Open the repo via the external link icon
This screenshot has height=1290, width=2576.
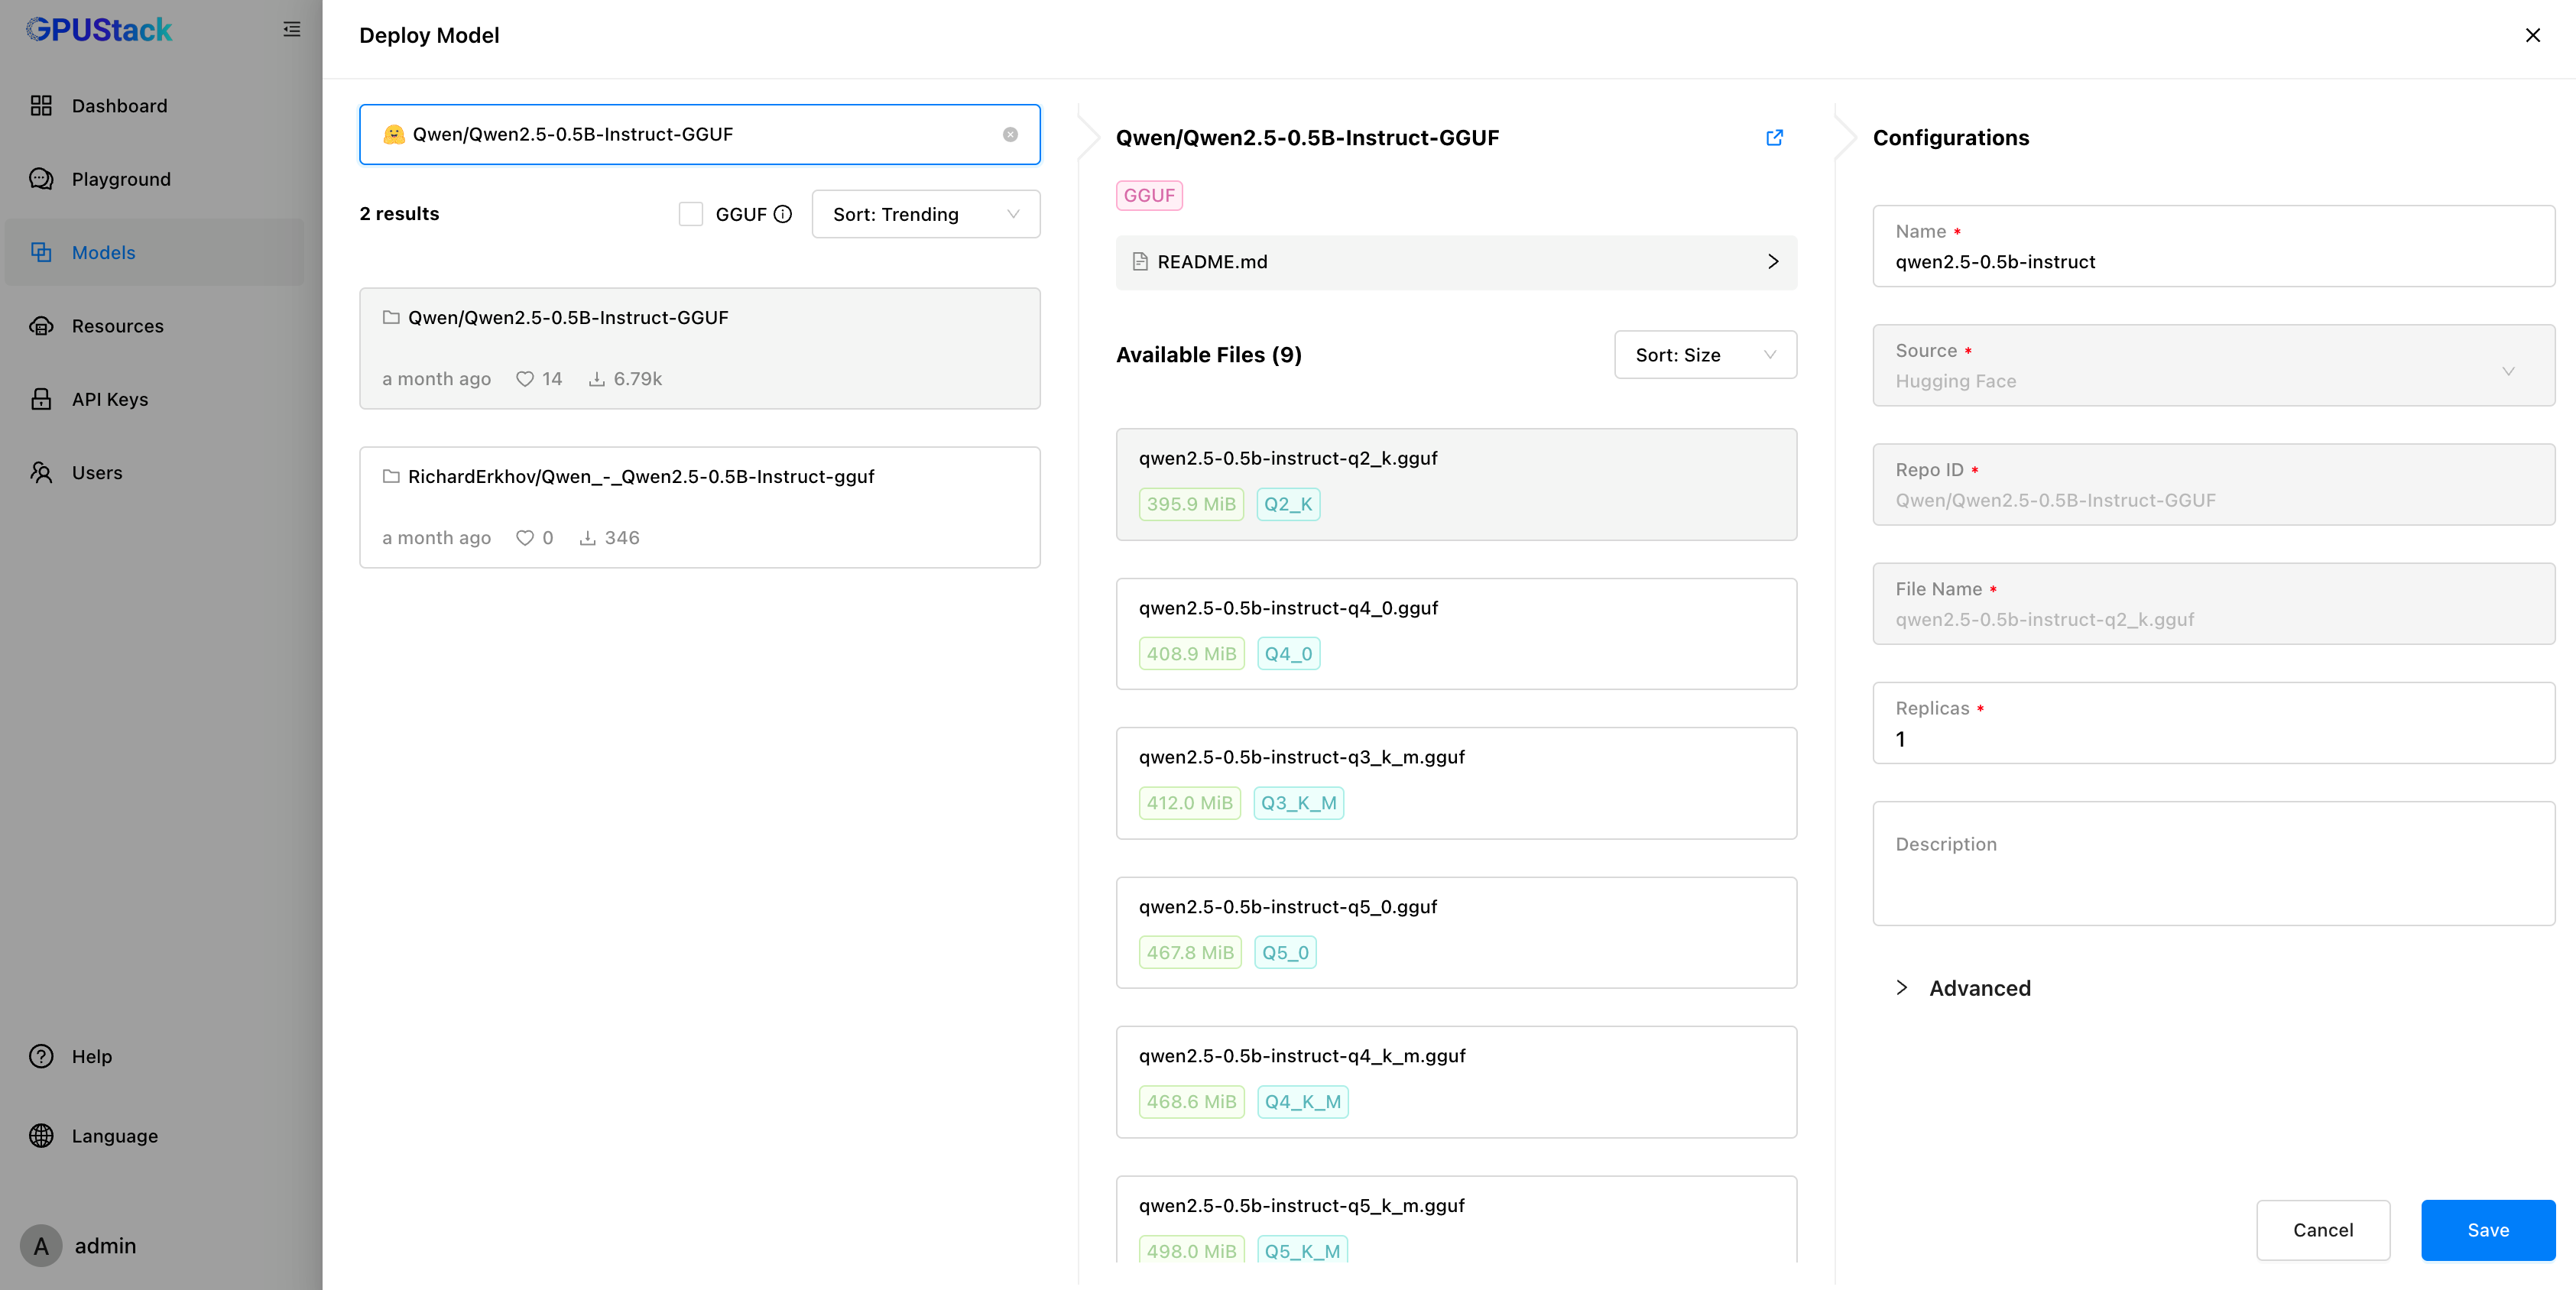pos(1774,138)
